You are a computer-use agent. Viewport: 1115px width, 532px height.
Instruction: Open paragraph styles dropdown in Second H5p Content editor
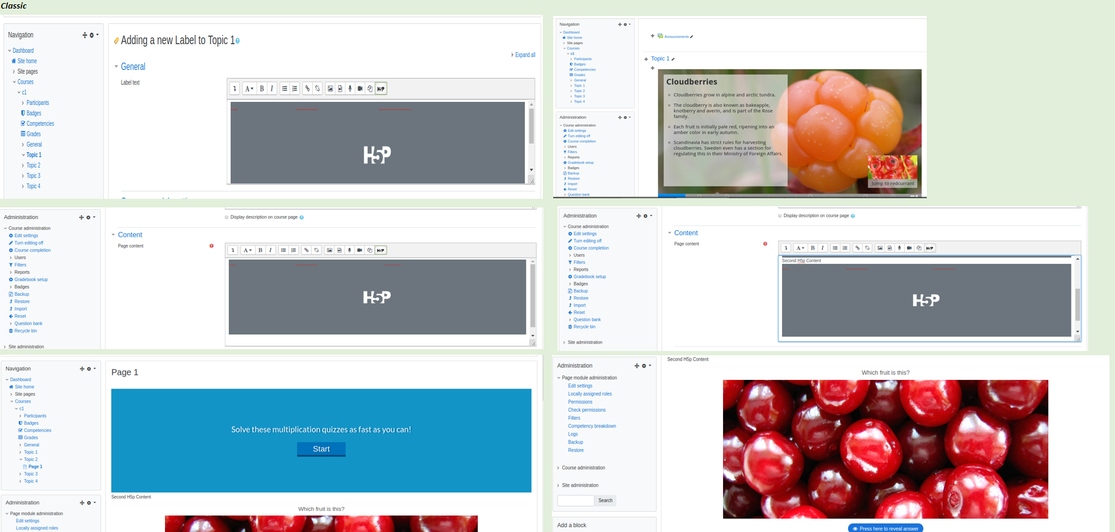click(800, 248)
